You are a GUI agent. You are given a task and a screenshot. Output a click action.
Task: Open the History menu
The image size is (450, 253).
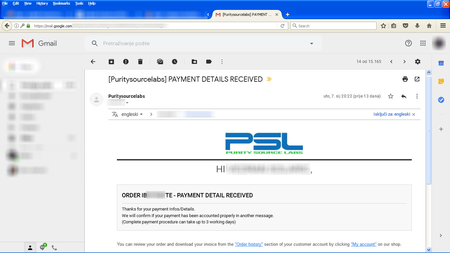(x=42, y=3)
